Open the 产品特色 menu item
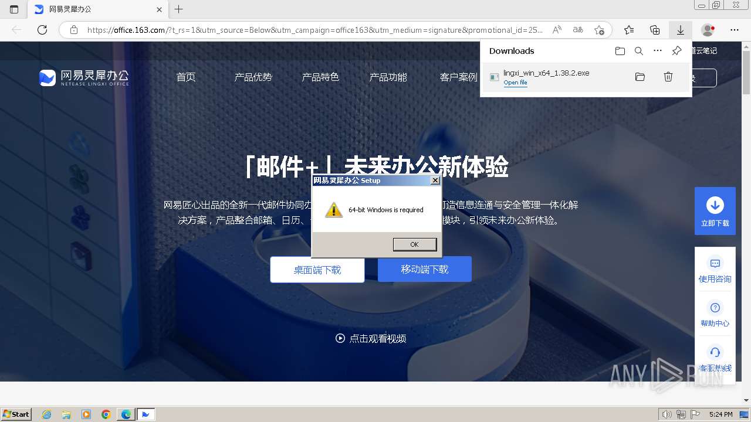 point(320,77)
